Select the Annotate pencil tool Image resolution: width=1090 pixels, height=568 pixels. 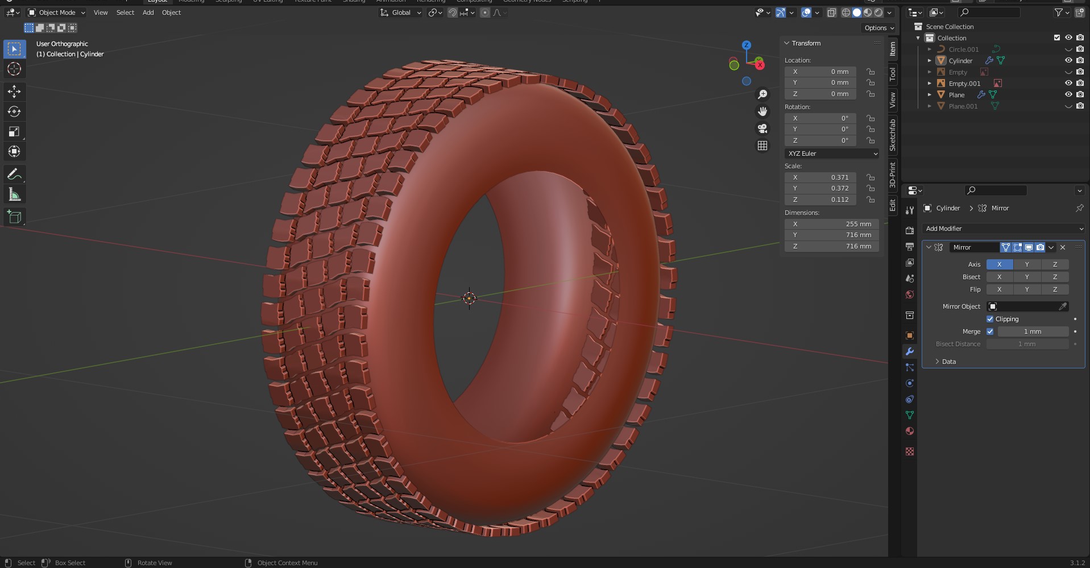[x=14, y=174]
